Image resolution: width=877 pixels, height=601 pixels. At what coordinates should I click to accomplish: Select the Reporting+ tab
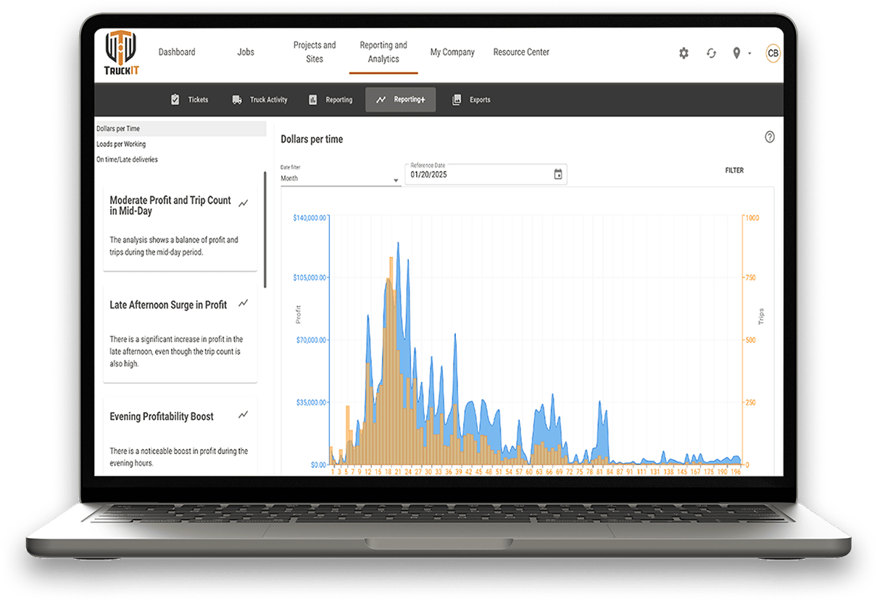coord(401,100)
